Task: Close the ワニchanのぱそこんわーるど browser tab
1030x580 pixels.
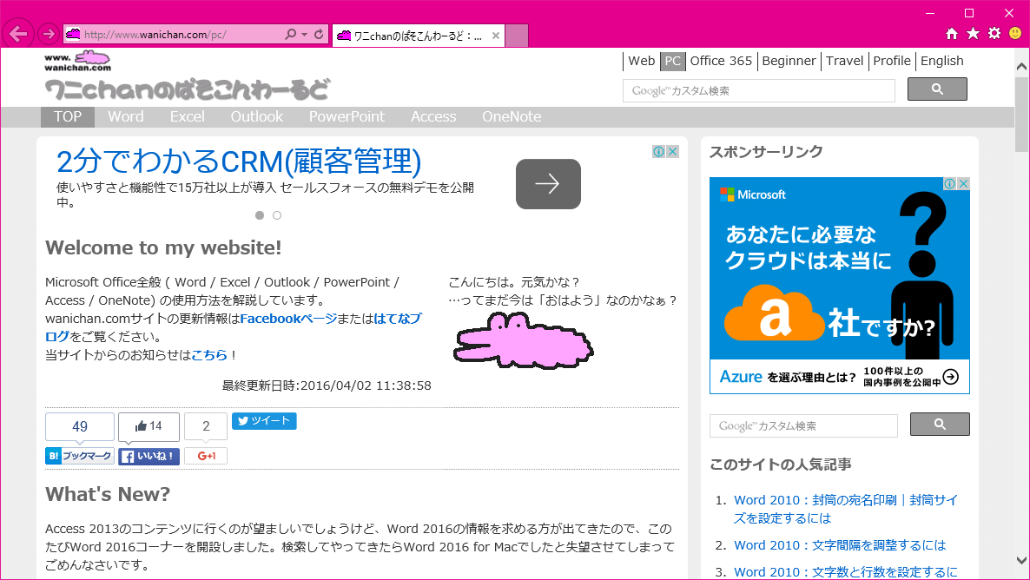Action: click(496, 36)
